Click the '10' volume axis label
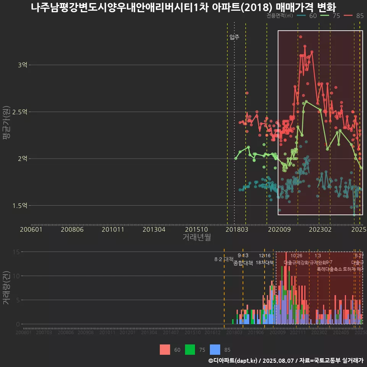The image size is (367, 367). click(16, 276)
